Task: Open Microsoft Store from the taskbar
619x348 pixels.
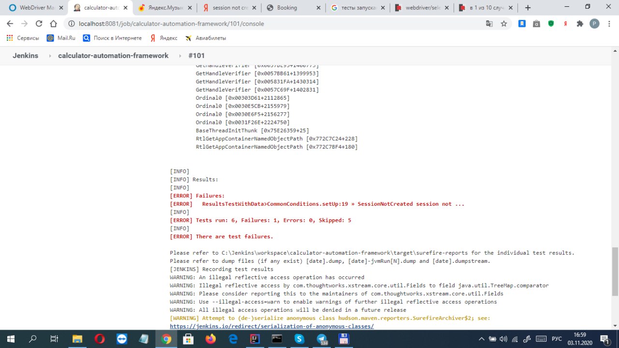Action: click(x=188, y=339)
